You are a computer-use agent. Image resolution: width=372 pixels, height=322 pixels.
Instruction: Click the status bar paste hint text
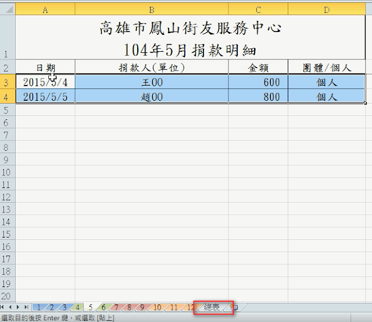click(58, 318)
